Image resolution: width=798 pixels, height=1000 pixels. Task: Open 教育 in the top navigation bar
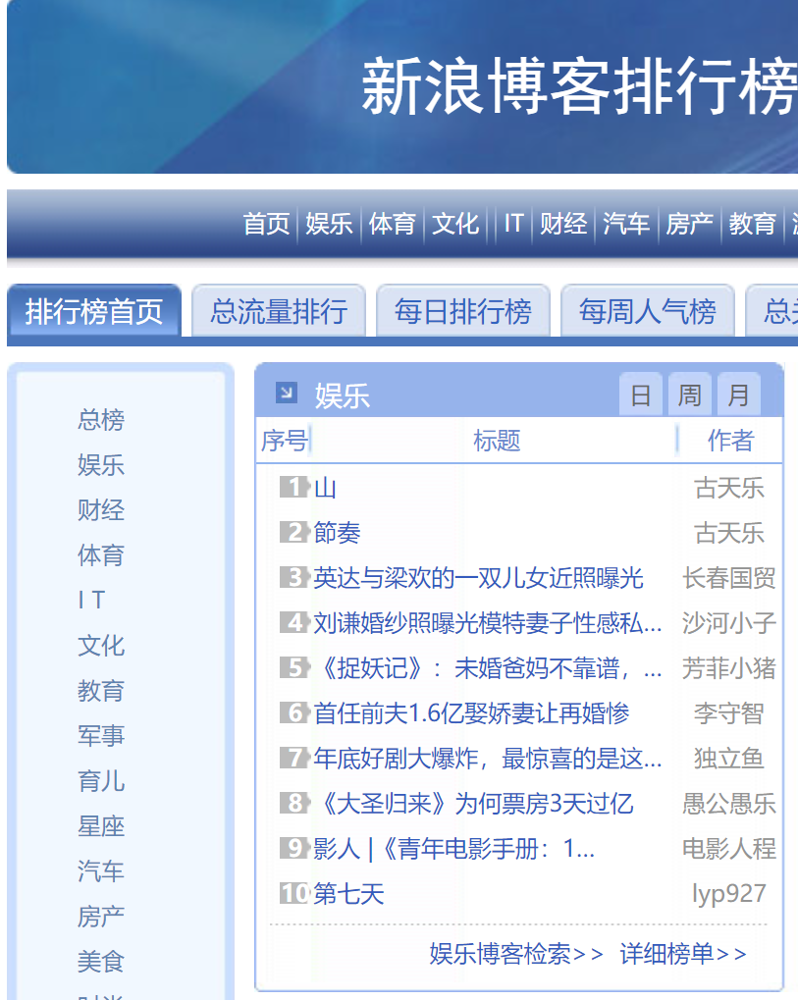pyautogui.click(x=753, y=224)
